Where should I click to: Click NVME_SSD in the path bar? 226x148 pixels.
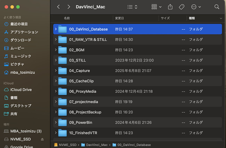[x=65, y=145]
